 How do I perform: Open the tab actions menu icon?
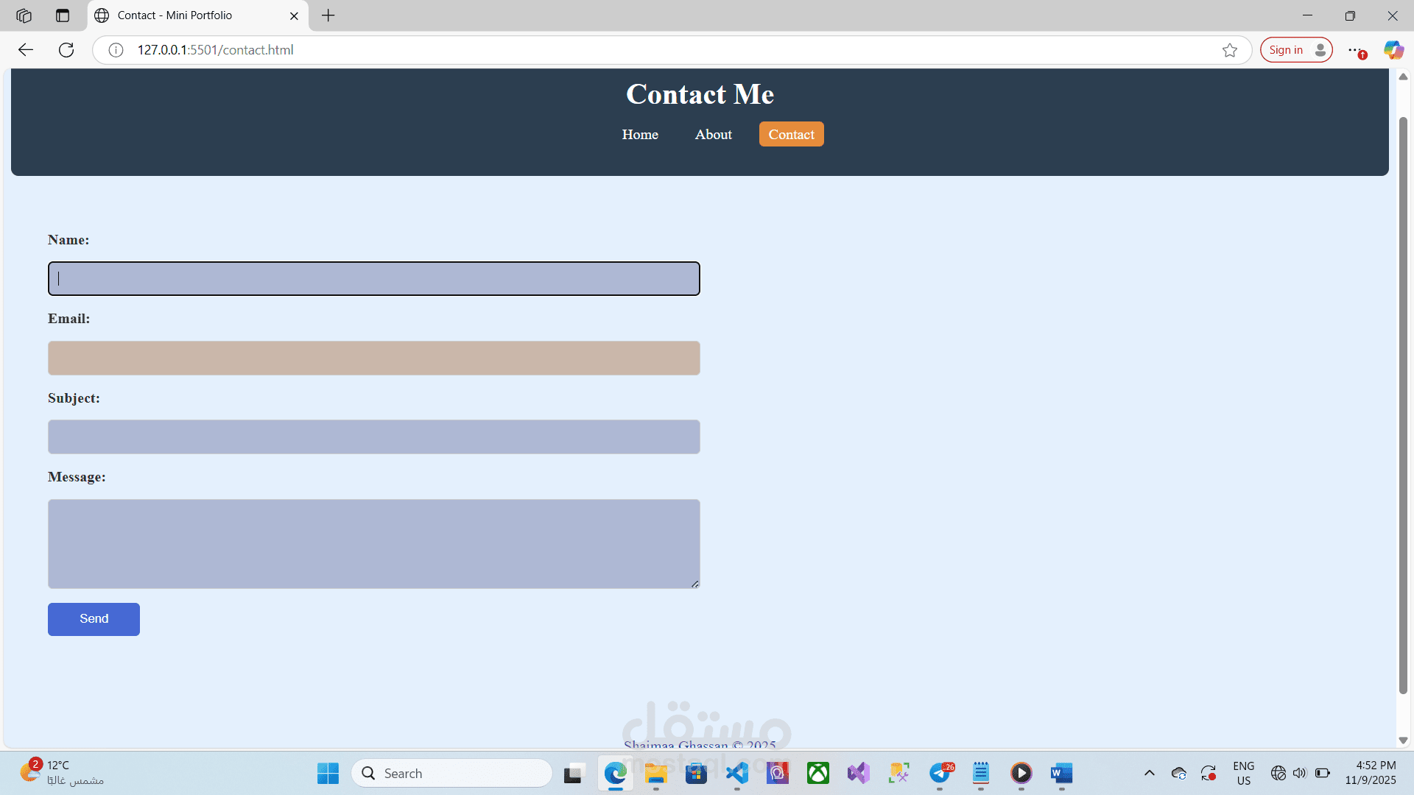(63, 15)
